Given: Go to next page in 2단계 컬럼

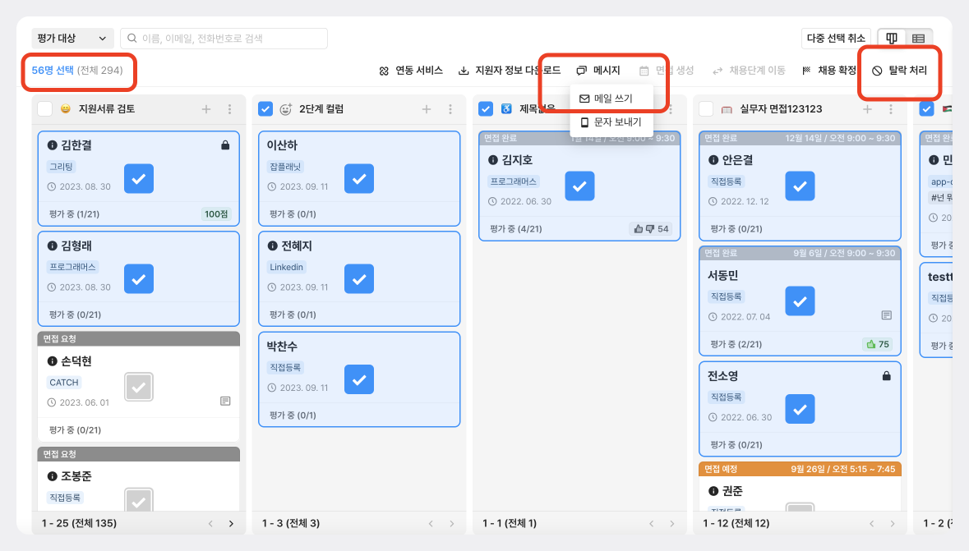Looking at the screenshot, I should click(452, 523).
